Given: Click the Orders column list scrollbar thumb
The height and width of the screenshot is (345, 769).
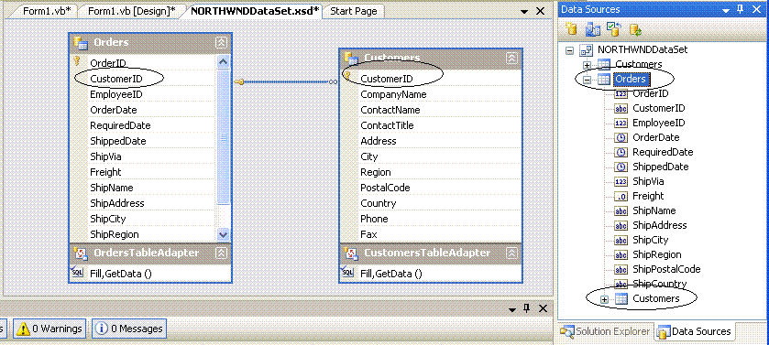Looking at the screenshot, I should click(x=223, y=137).
